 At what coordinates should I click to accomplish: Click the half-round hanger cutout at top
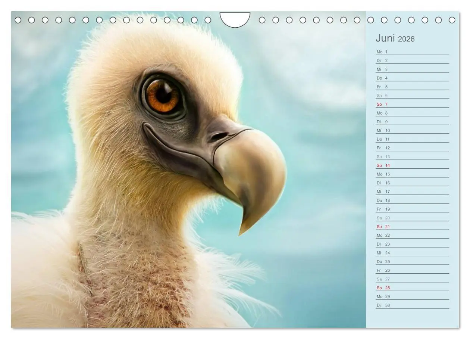pos(235,19)
